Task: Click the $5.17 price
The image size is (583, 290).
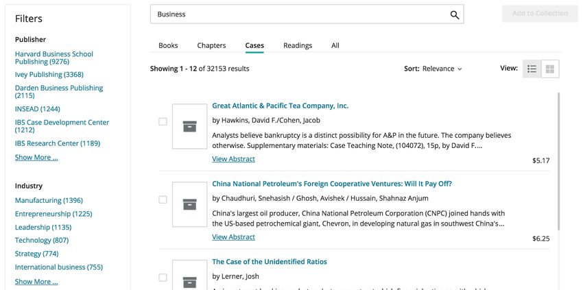Action: click(540, 160)
